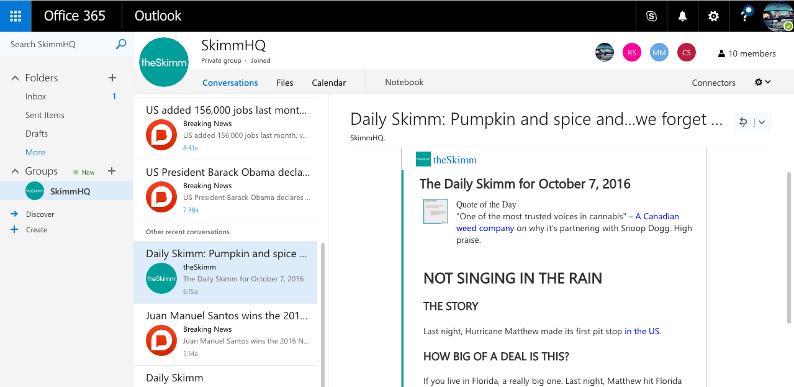Image resolution: width=794 pixels, height=387 pixels.
Task: Click Breaking News icon for 8:41a message
Action: tap(161, 135)
